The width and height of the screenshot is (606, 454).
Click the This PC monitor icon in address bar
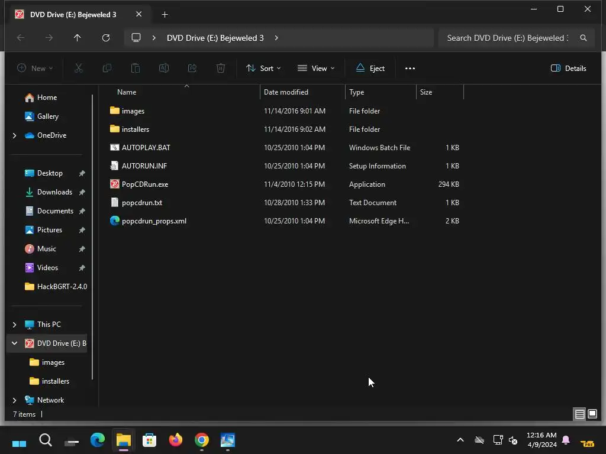(136, 38)
